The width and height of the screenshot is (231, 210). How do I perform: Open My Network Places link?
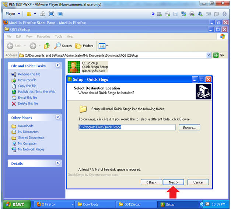(31, 149)
